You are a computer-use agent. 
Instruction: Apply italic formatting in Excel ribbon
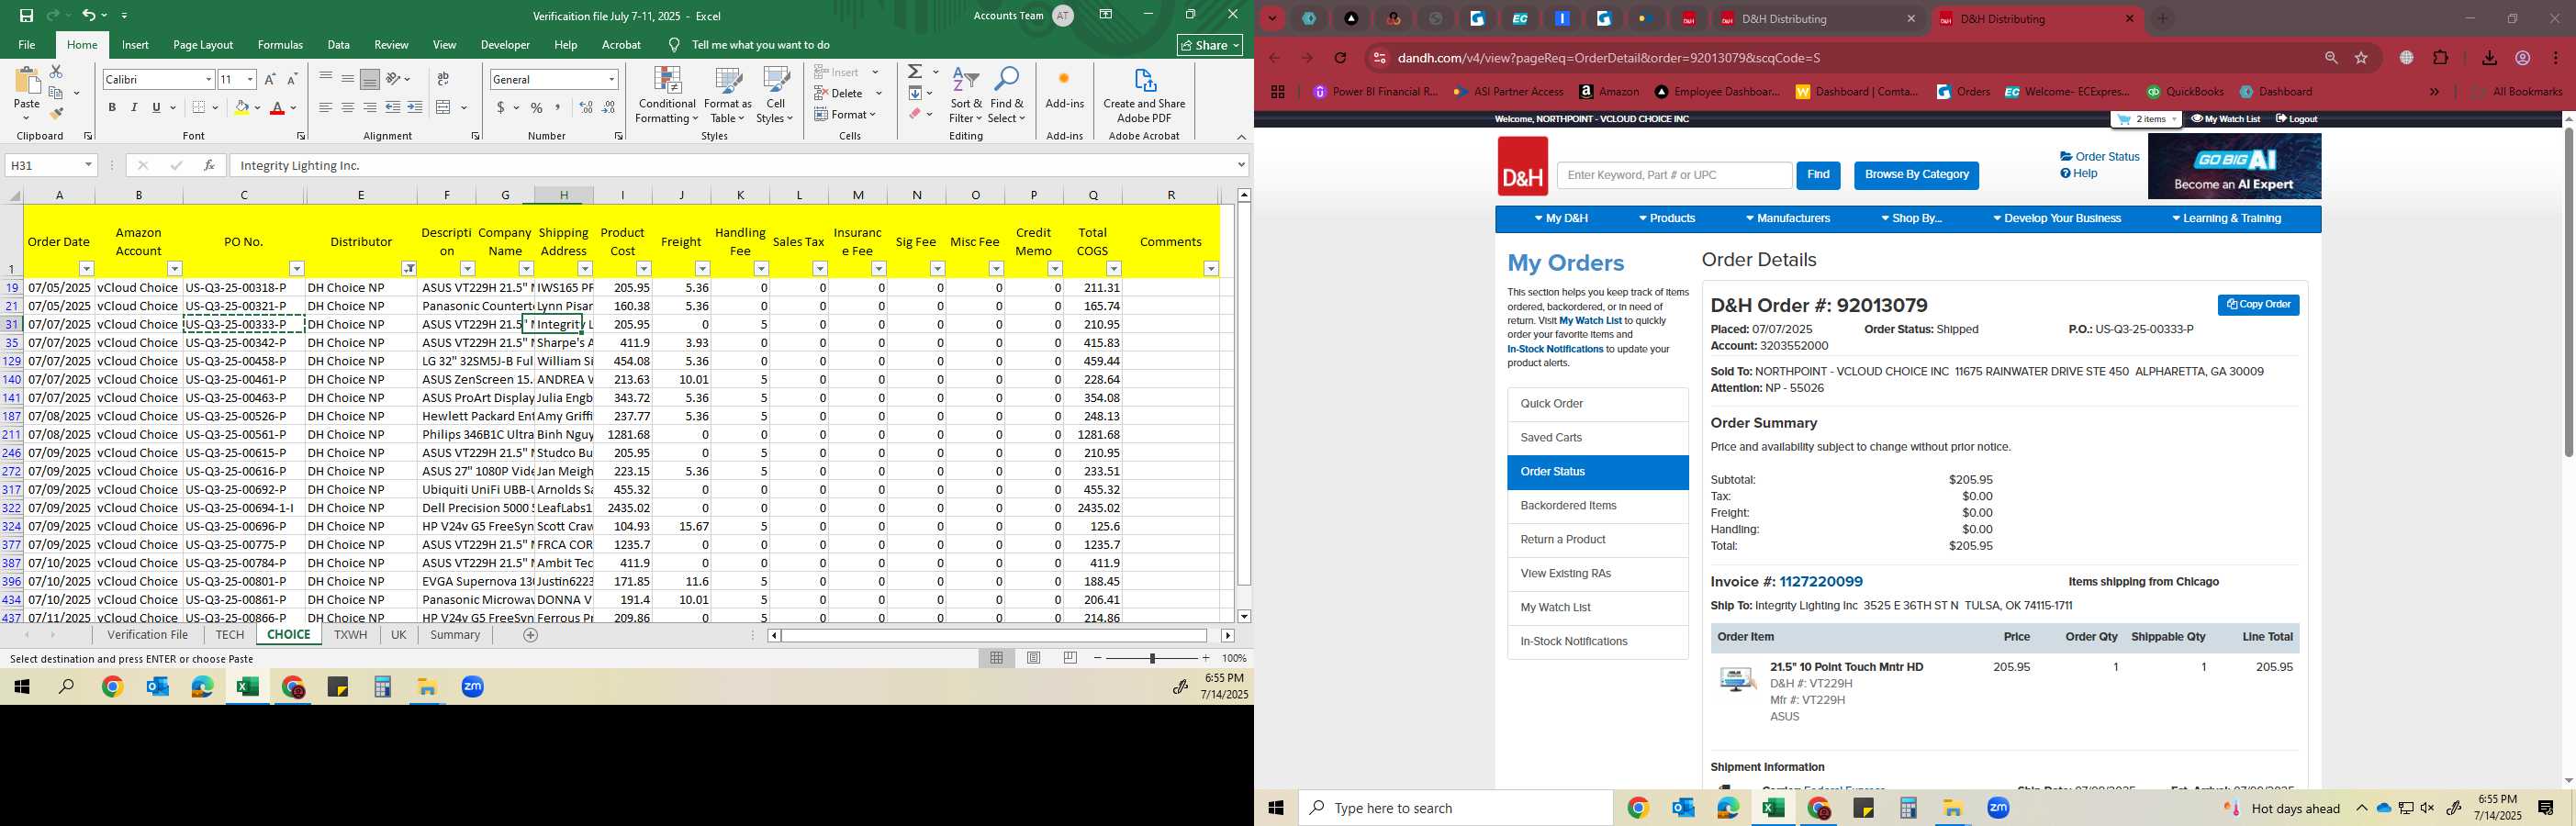click(134, 107)
